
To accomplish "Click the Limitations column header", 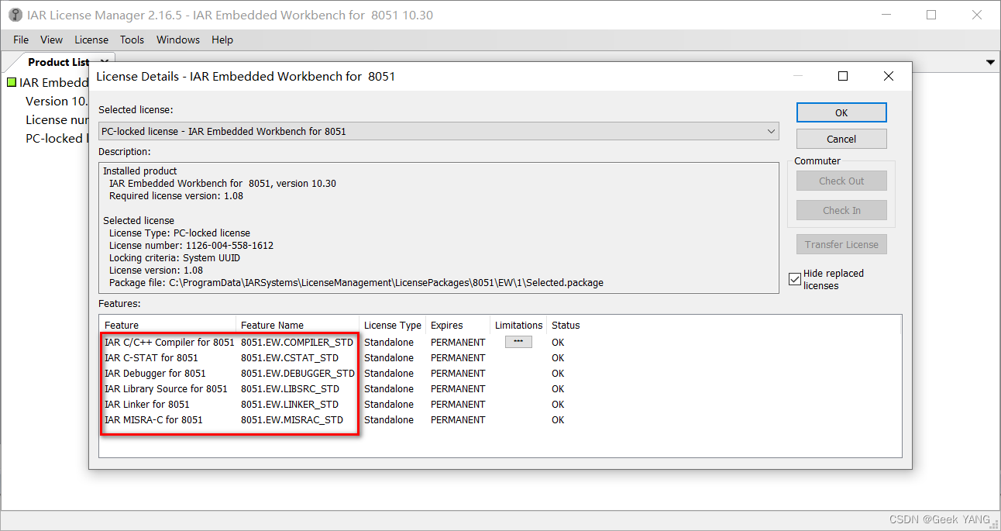I will pos(518,325).
